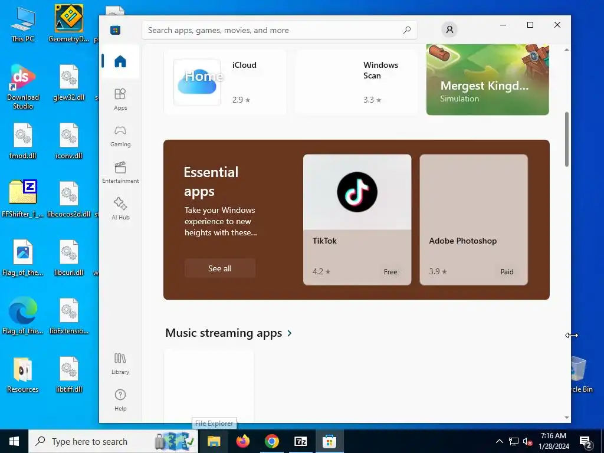Click Store vertical scrollbar thumb

click(x=566, y=139)
